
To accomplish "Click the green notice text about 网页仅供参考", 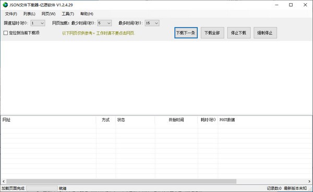I will 99,33.
